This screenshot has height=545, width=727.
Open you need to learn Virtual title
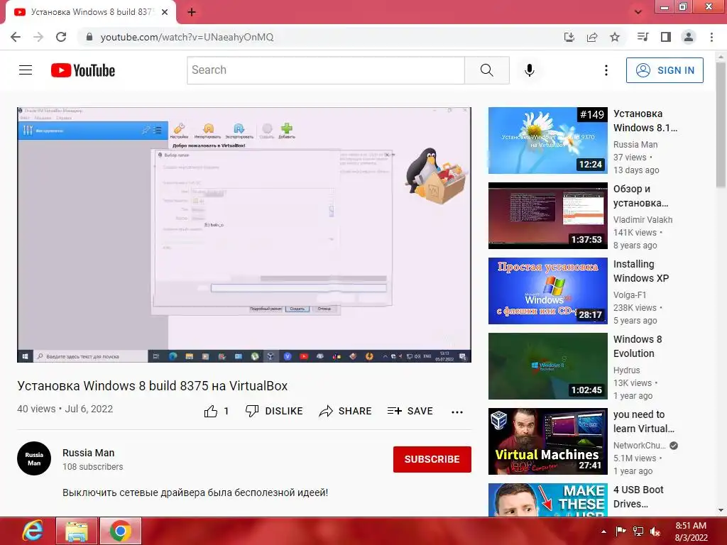(x=643, y=422)
